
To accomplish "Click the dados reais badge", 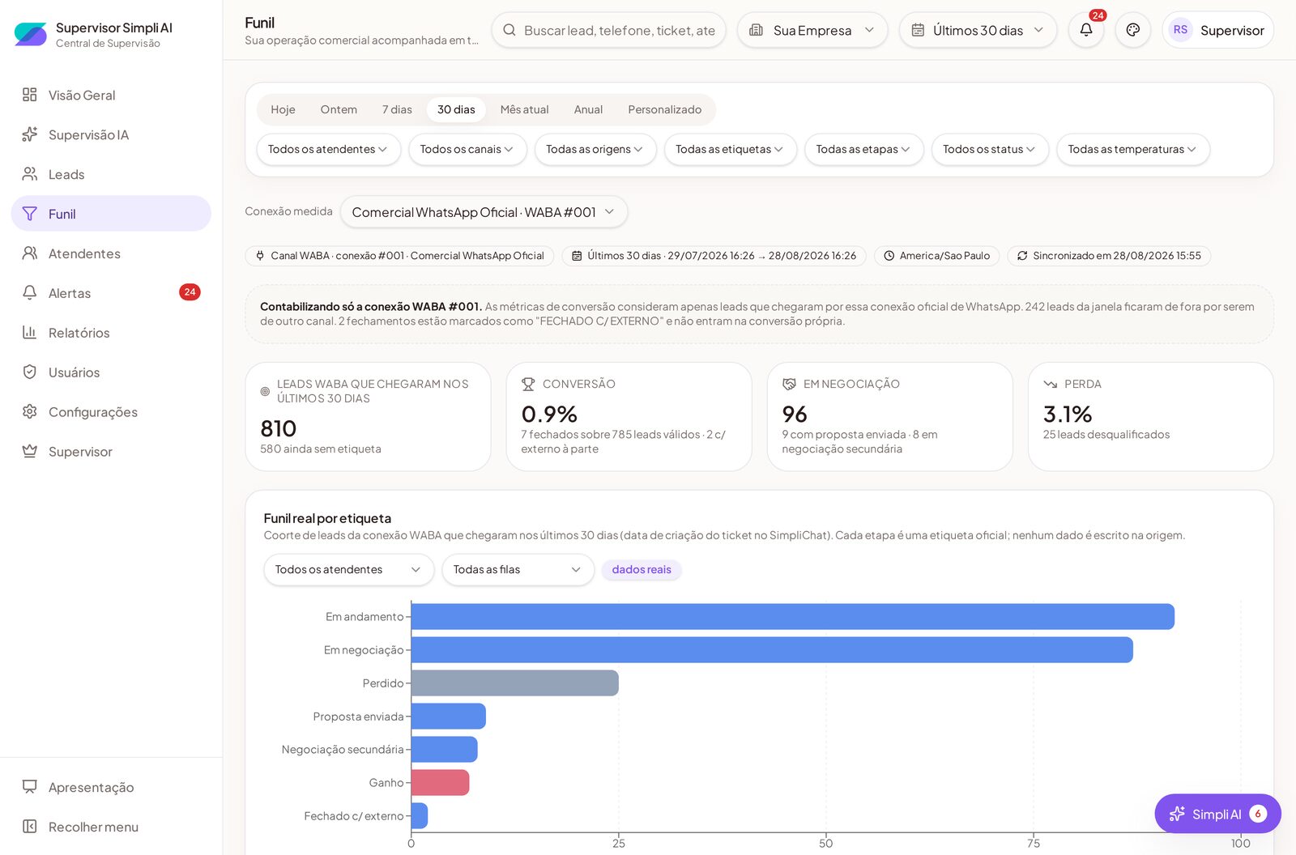I will point(642,569).
